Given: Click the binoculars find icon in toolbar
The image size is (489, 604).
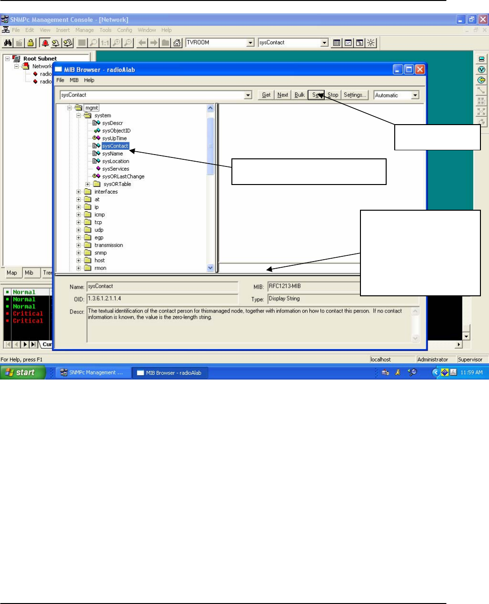Looking at the screenshot, I should (x=8, y=43).
